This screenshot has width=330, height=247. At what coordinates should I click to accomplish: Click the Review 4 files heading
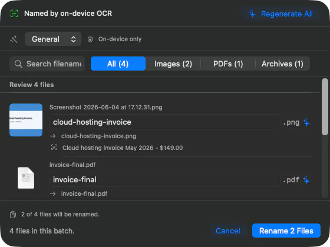pyautogui.click(x=32, y=85)
